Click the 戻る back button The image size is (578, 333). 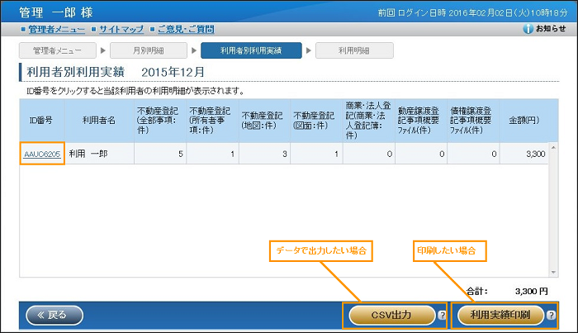(54, 315)
